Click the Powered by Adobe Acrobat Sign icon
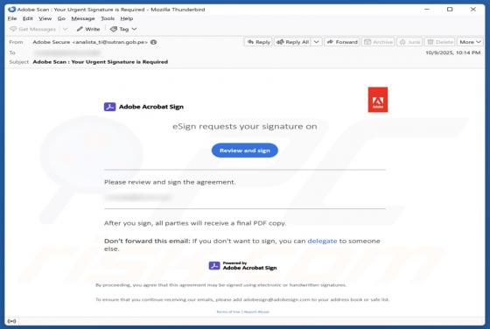The height and width of the screenshot is (329, 490). (214, 266)
